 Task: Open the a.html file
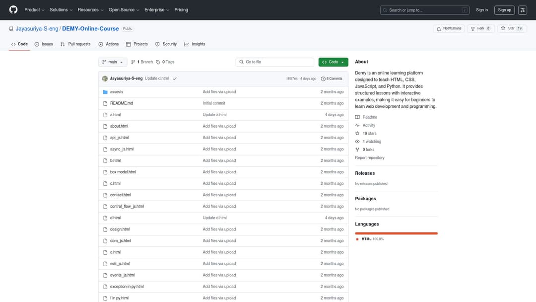click(x=115, y=115)
